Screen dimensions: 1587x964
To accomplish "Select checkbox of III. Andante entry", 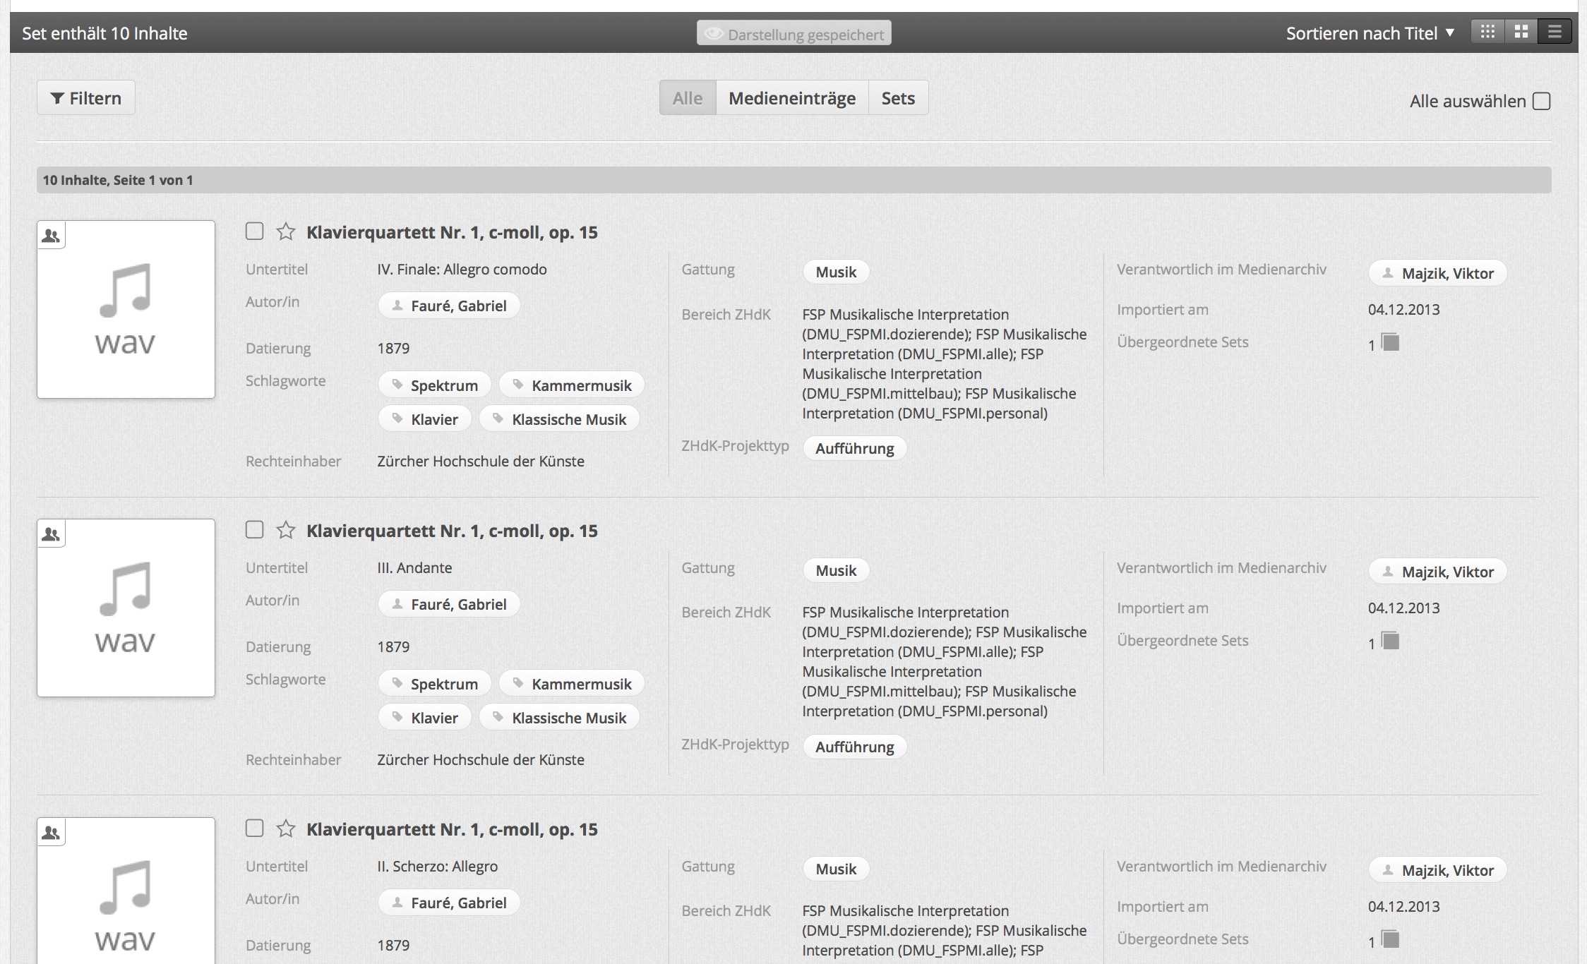I will pyautogui.click(x=255, y=530).
